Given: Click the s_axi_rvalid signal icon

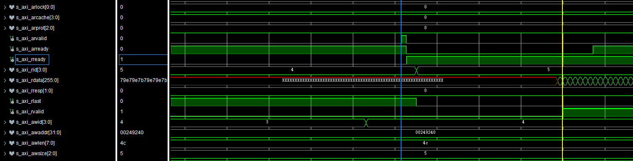Looking at the screenshot, I should pyautogui.click(x=12, y=112).
